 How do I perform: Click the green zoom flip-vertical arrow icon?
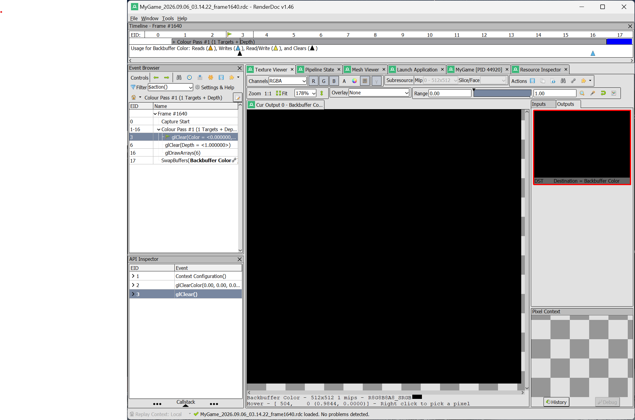click(x=322, y=93)
